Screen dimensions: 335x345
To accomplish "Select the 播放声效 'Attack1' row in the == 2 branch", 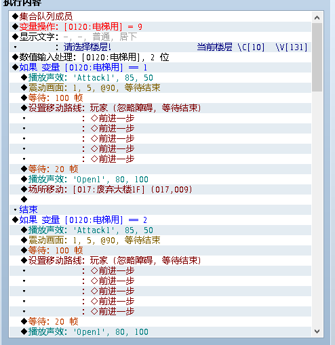I will (160, 230).
